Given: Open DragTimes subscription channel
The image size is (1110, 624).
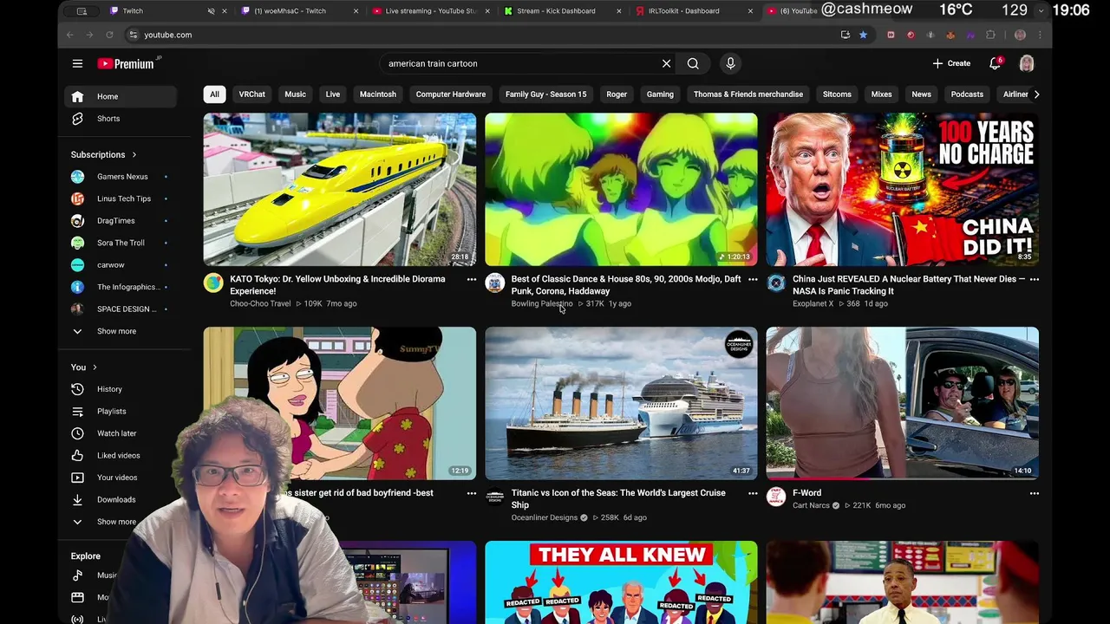Looking at the screenshot, I should [121, 221].
